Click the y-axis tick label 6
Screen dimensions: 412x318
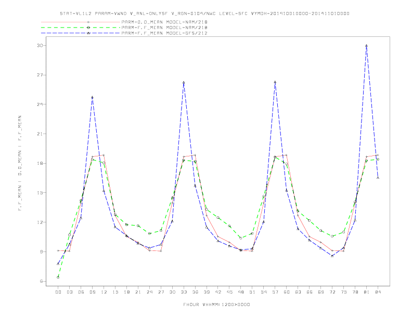[41, 281]
